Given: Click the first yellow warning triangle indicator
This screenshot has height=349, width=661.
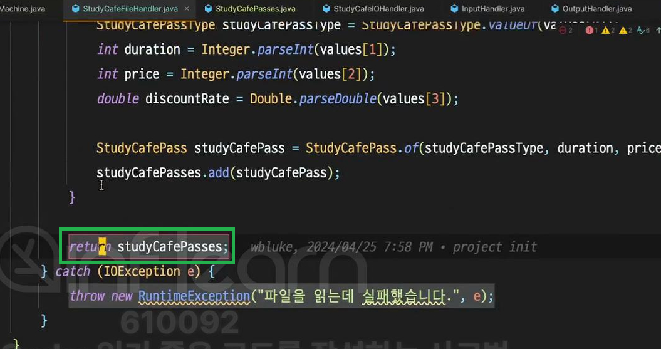Looking at the screenshot, I should tap(609, 30).
